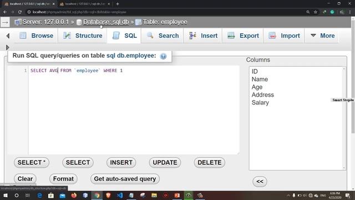Select Name in Columns list
This screenshot has width=355, height=200.
point(260,79)
